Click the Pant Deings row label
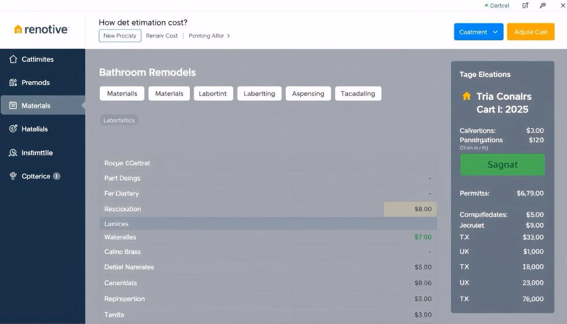Viewport: 567px width, 324px height. tap(122, 178)
